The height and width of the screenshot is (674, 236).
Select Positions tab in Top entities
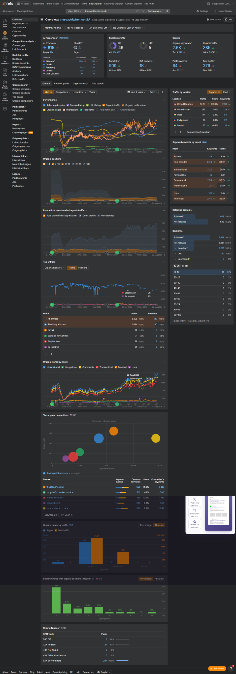(x=83, y=268)
